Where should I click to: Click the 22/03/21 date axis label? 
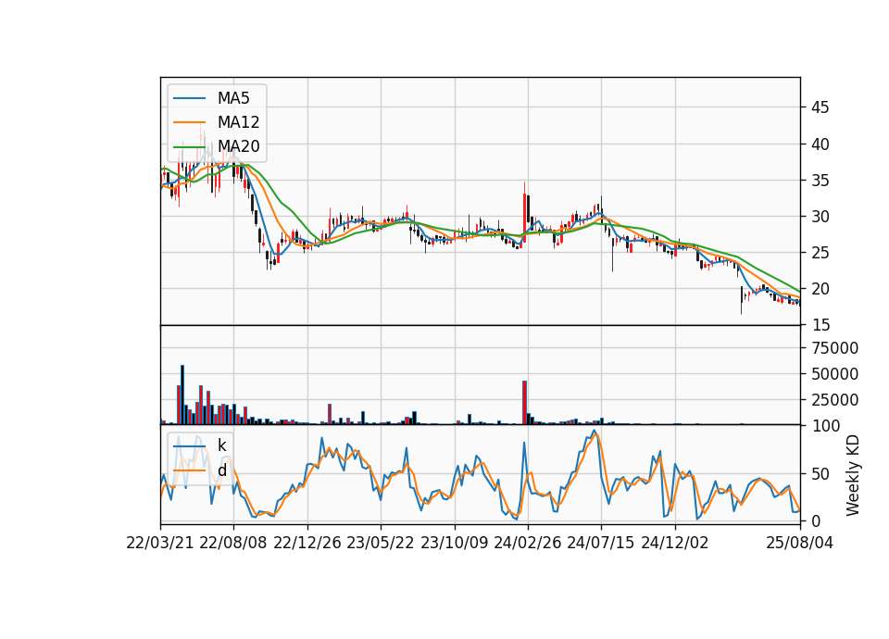(160, 543)
